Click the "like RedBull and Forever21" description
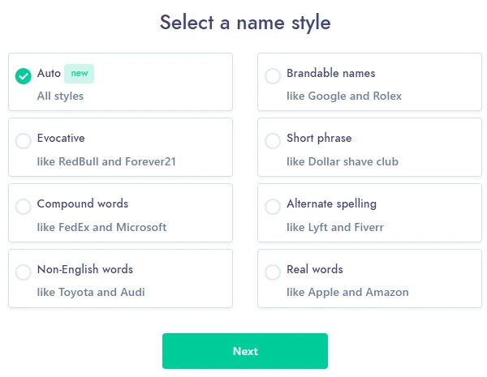The width and height of the screenshot is (487, 377). tap(106, 161)
